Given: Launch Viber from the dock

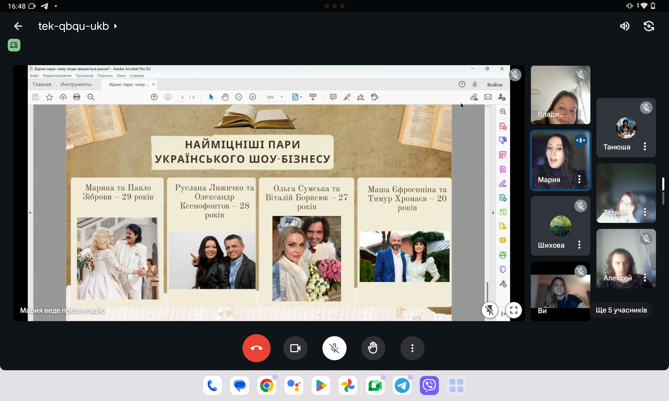Looking at the screenshot, I should (x=429, y=386).
